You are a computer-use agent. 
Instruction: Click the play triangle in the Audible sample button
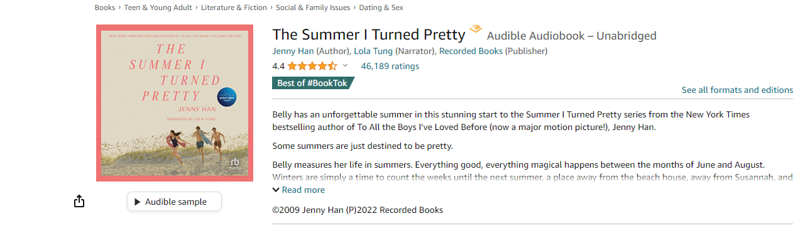pos(138,202)
